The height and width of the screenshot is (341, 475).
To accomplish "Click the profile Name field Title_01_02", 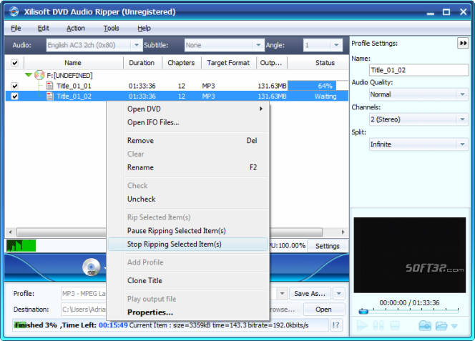I will [418, 70].
